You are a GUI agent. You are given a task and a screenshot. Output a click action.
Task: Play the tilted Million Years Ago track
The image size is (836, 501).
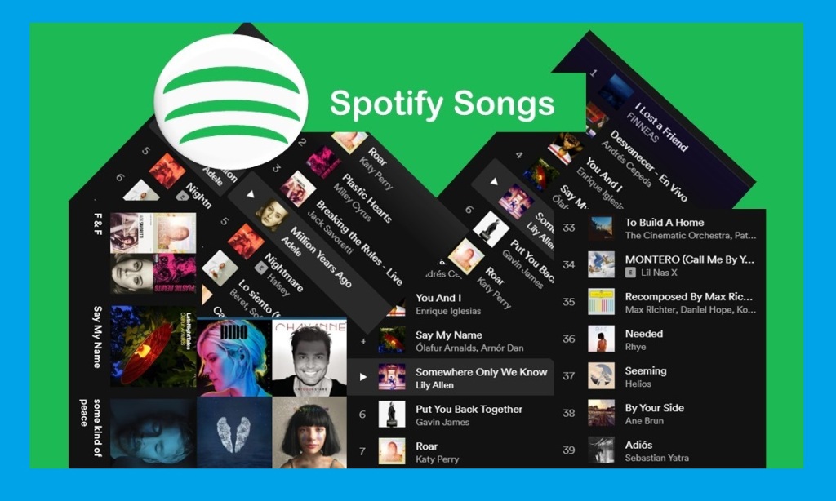(x=250, y=194)
